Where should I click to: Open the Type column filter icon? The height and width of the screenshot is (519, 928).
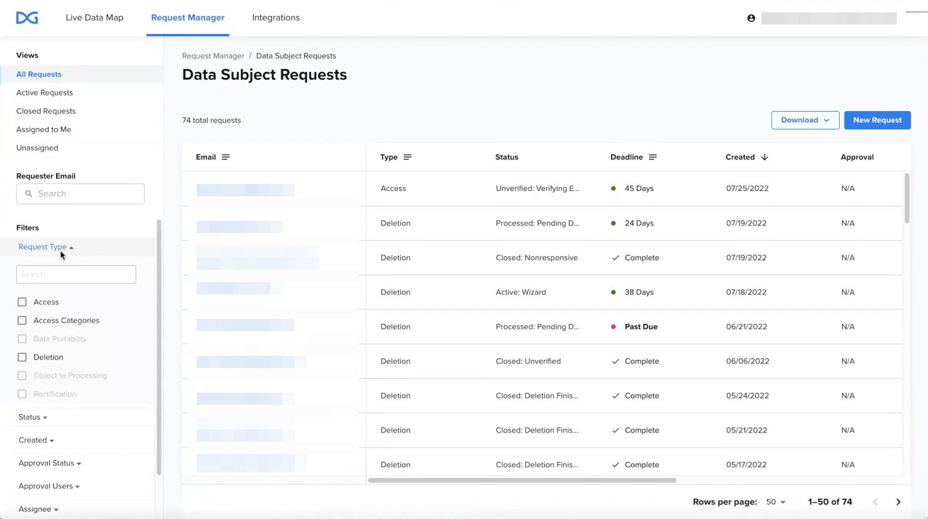[x=407, y=157]
